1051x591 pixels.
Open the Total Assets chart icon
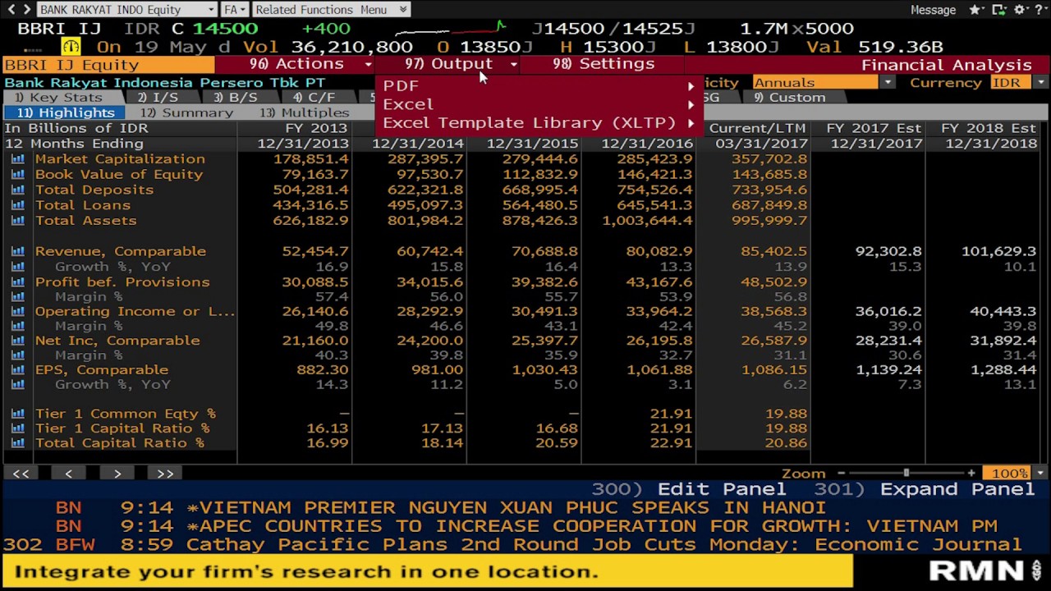(17, 220)
